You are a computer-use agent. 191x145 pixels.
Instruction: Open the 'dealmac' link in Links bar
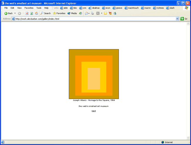point(94,8)
